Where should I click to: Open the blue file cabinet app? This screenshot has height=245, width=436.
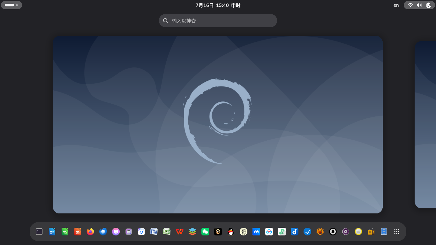(x=384, y=232)
